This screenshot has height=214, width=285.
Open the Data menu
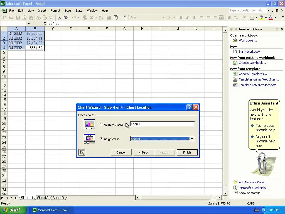click(x=79, y=11)
